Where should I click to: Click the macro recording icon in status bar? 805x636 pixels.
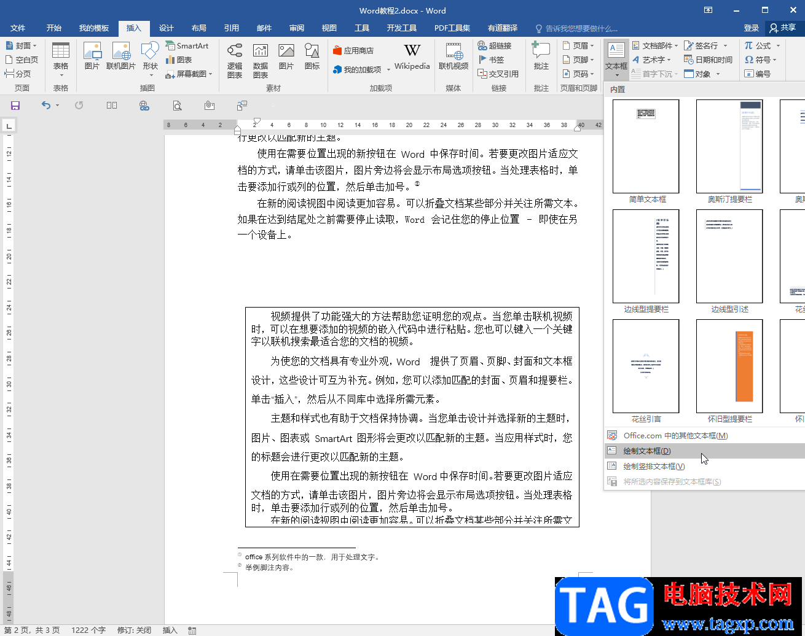(x=192, y=630)
